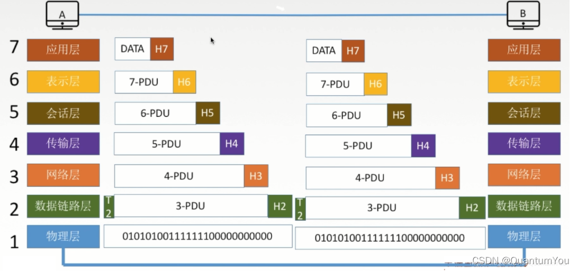Image resolution: width=577 pixels, height=271 pixels.
Task: Click the left 7-PDU box
Action: click(144, 82)
